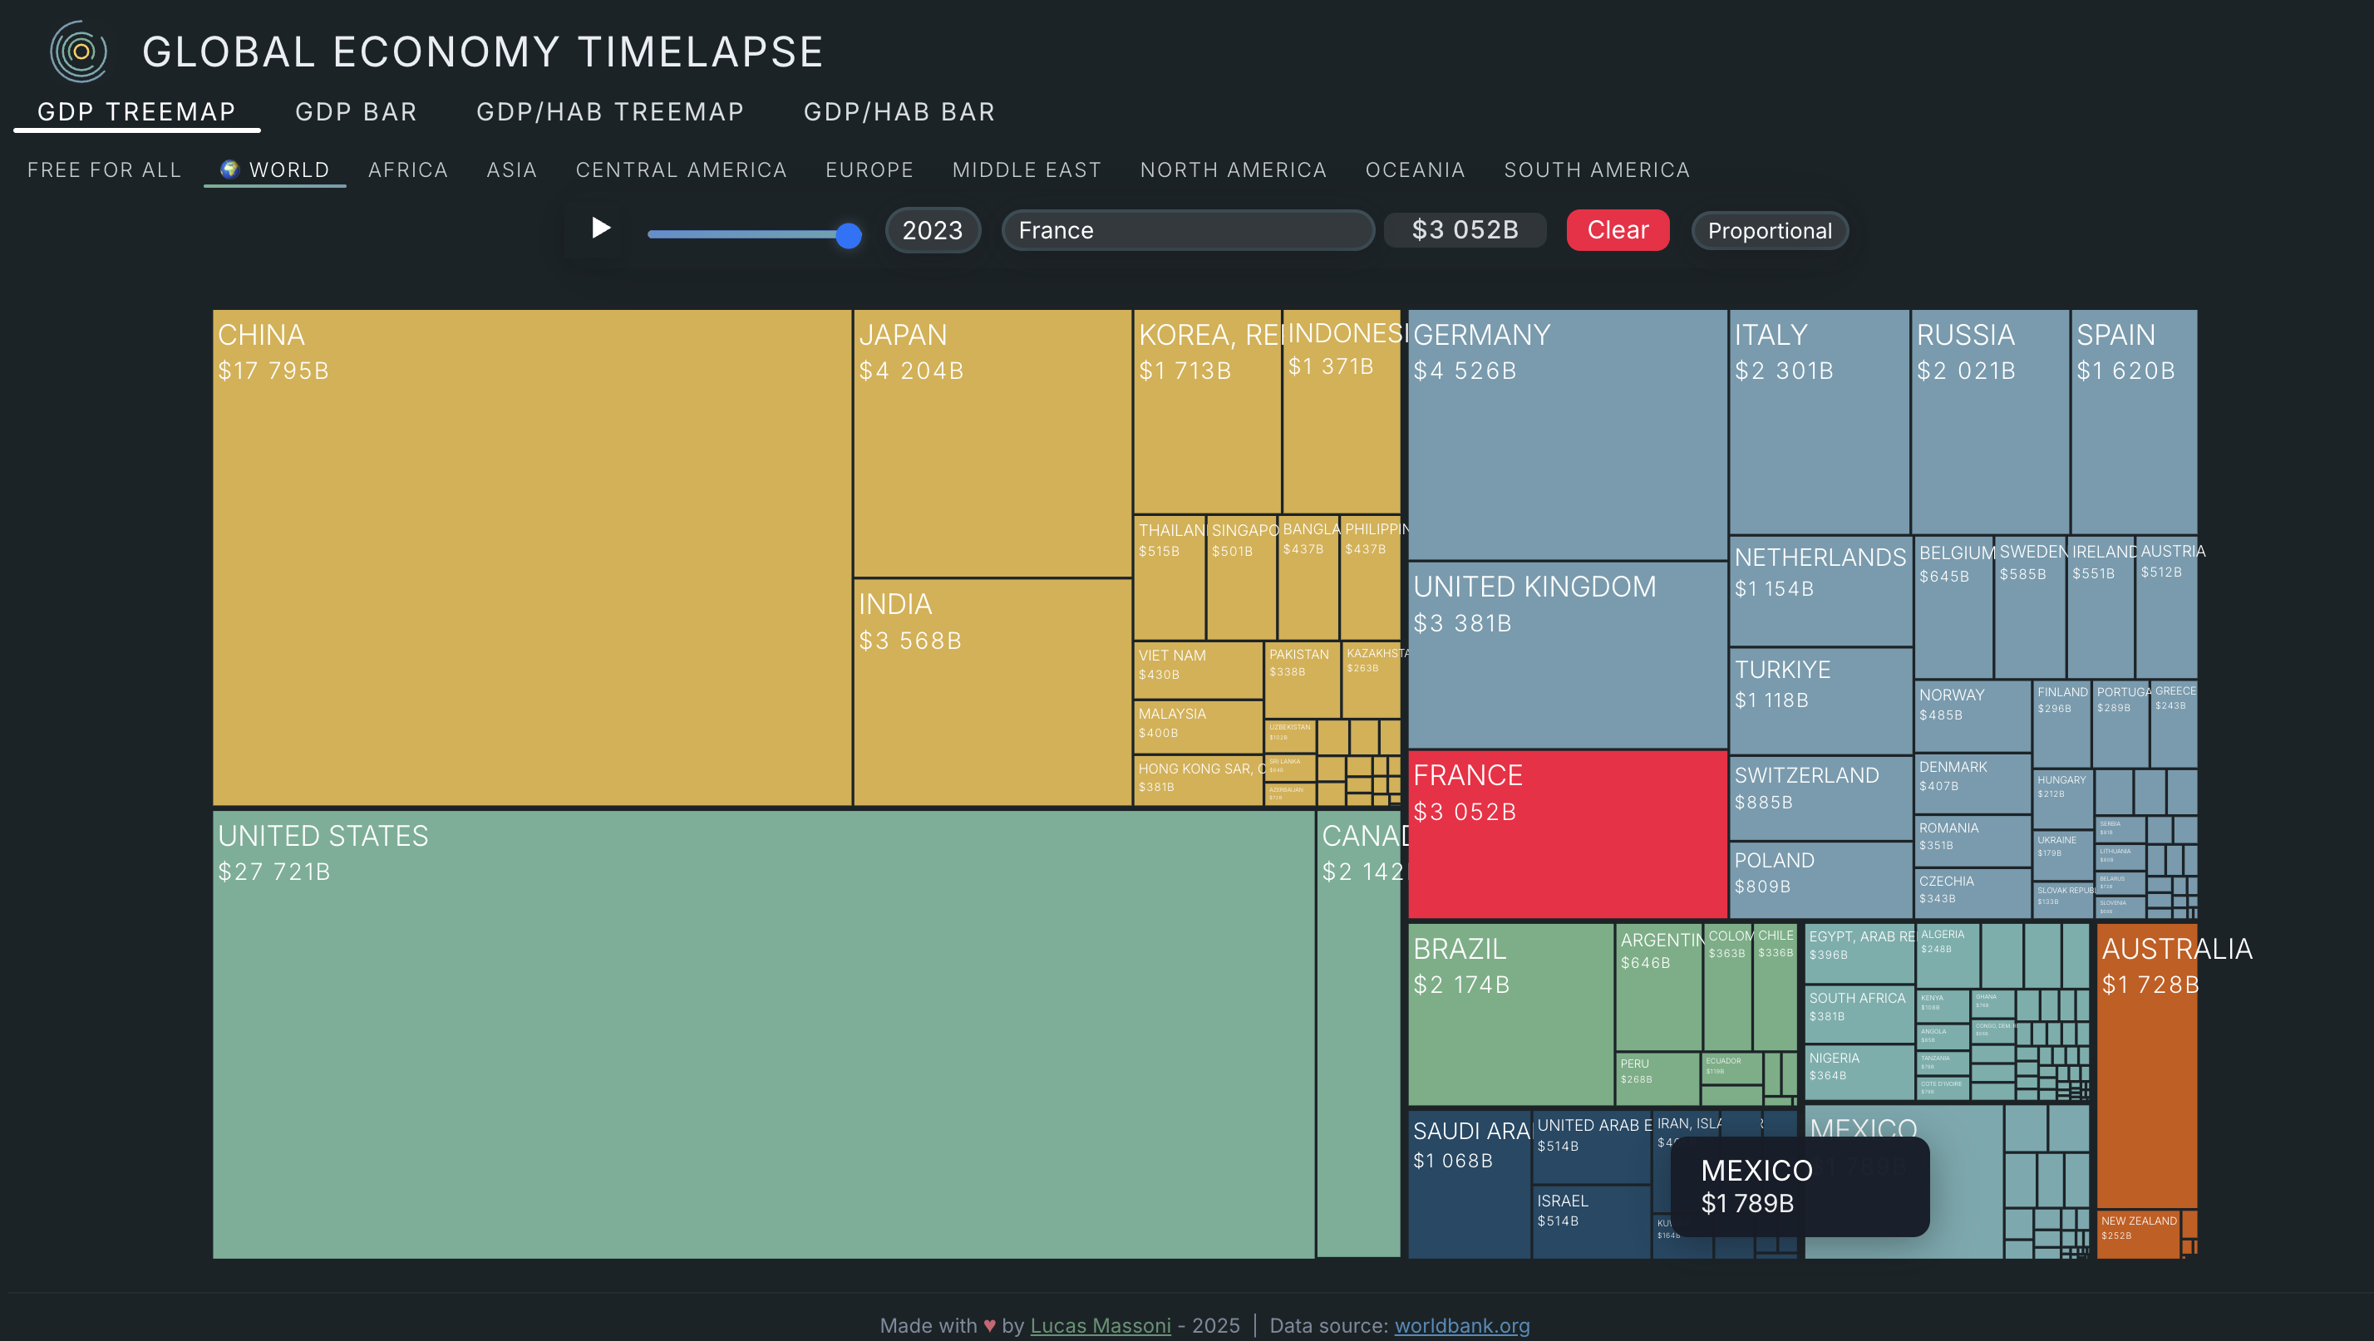Click the highlighted red France block

click(1567, 833)
